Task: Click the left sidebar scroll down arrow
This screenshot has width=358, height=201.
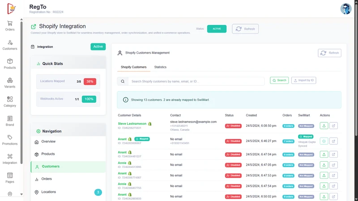Action: click(x=21, y=194)
